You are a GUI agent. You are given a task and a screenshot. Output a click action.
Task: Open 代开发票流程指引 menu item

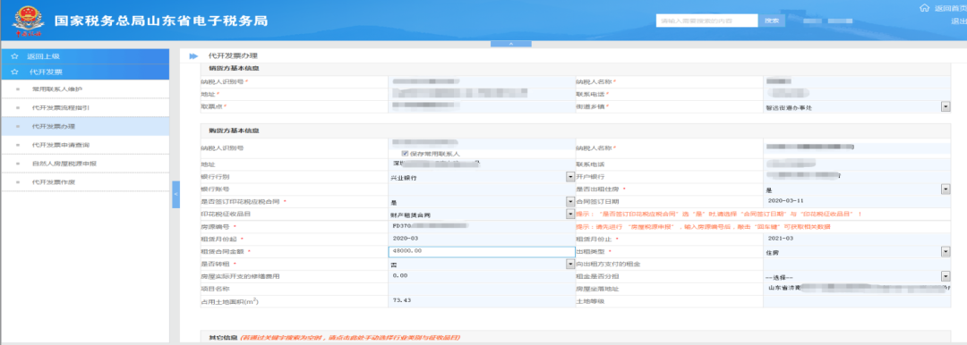(x=84, y=108)
